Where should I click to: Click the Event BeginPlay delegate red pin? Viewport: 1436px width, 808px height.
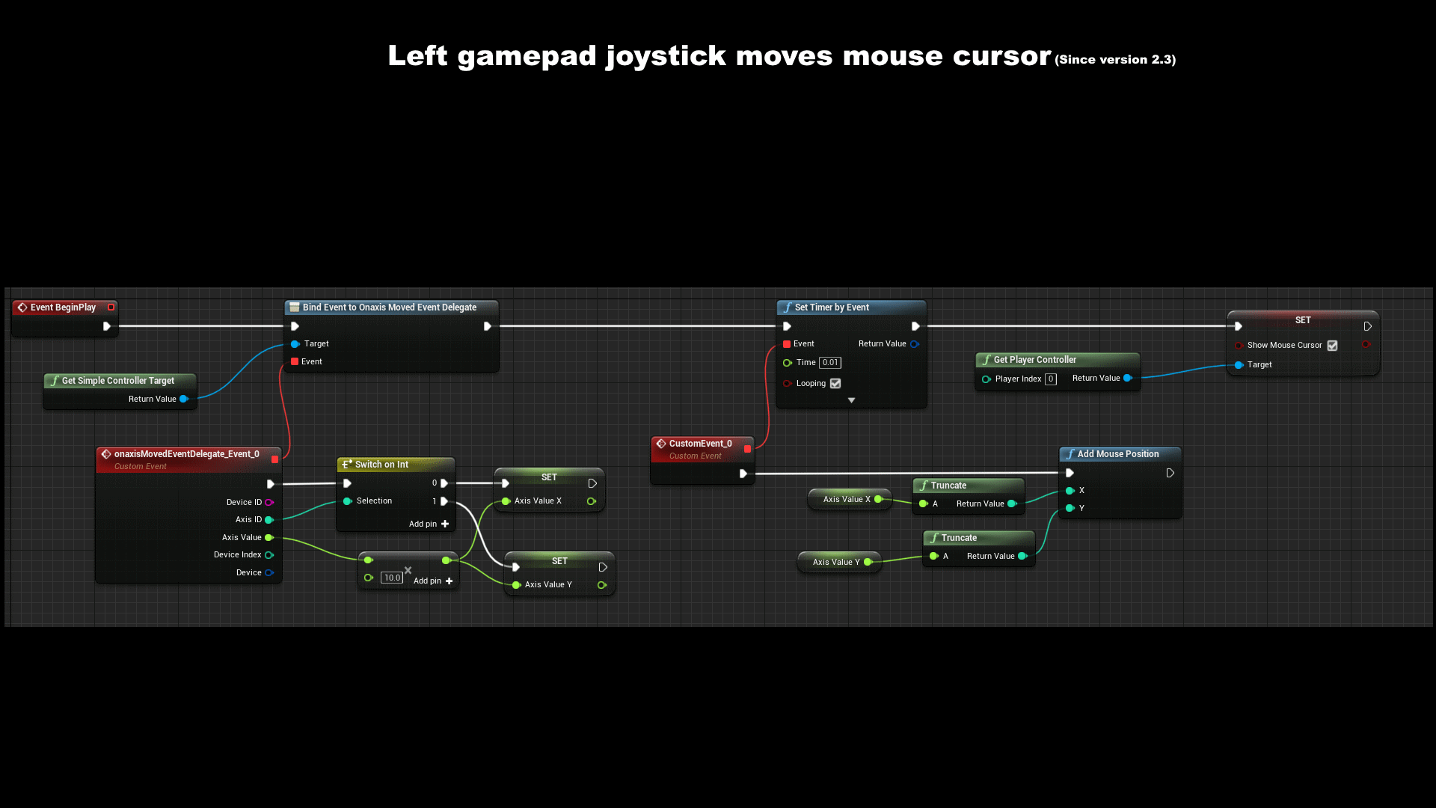[111, 307]
